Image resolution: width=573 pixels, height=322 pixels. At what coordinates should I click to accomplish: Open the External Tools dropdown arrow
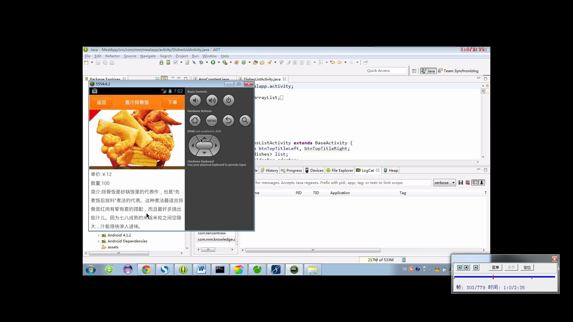click(231, 62)
